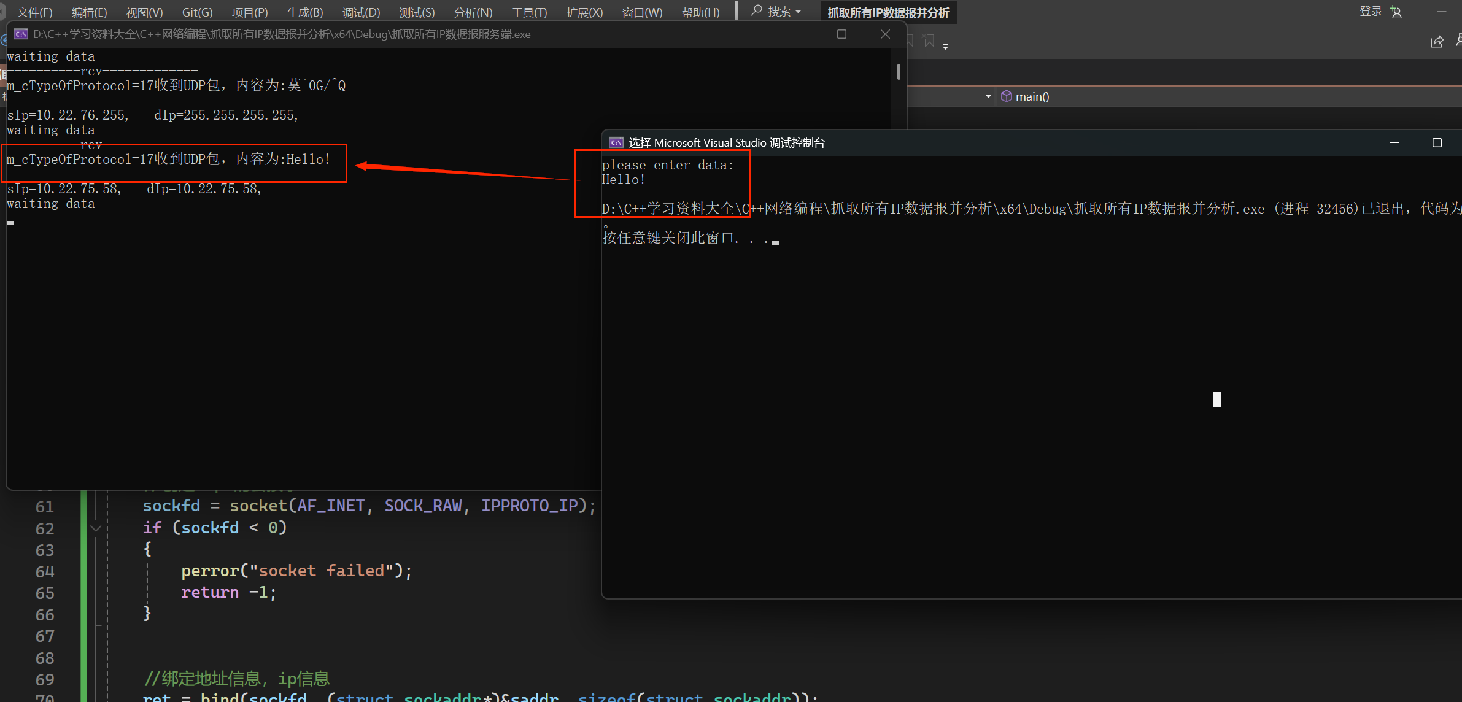Screen dimensions: 1462x702
Task: Open the Git(G) menu
Action: [x=197, y=12]
